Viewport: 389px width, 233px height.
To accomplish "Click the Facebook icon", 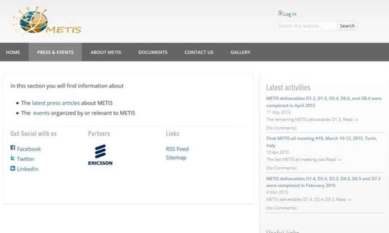I will [x=13, y=148].
